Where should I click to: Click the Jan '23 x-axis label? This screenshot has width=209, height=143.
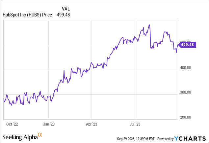[x=48, y=124]
